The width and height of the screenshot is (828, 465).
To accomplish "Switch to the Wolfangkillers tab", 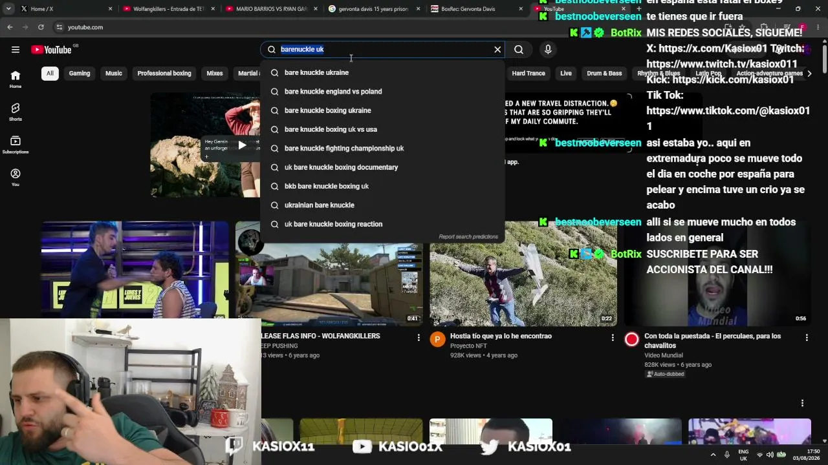I will tap(168, 9).
